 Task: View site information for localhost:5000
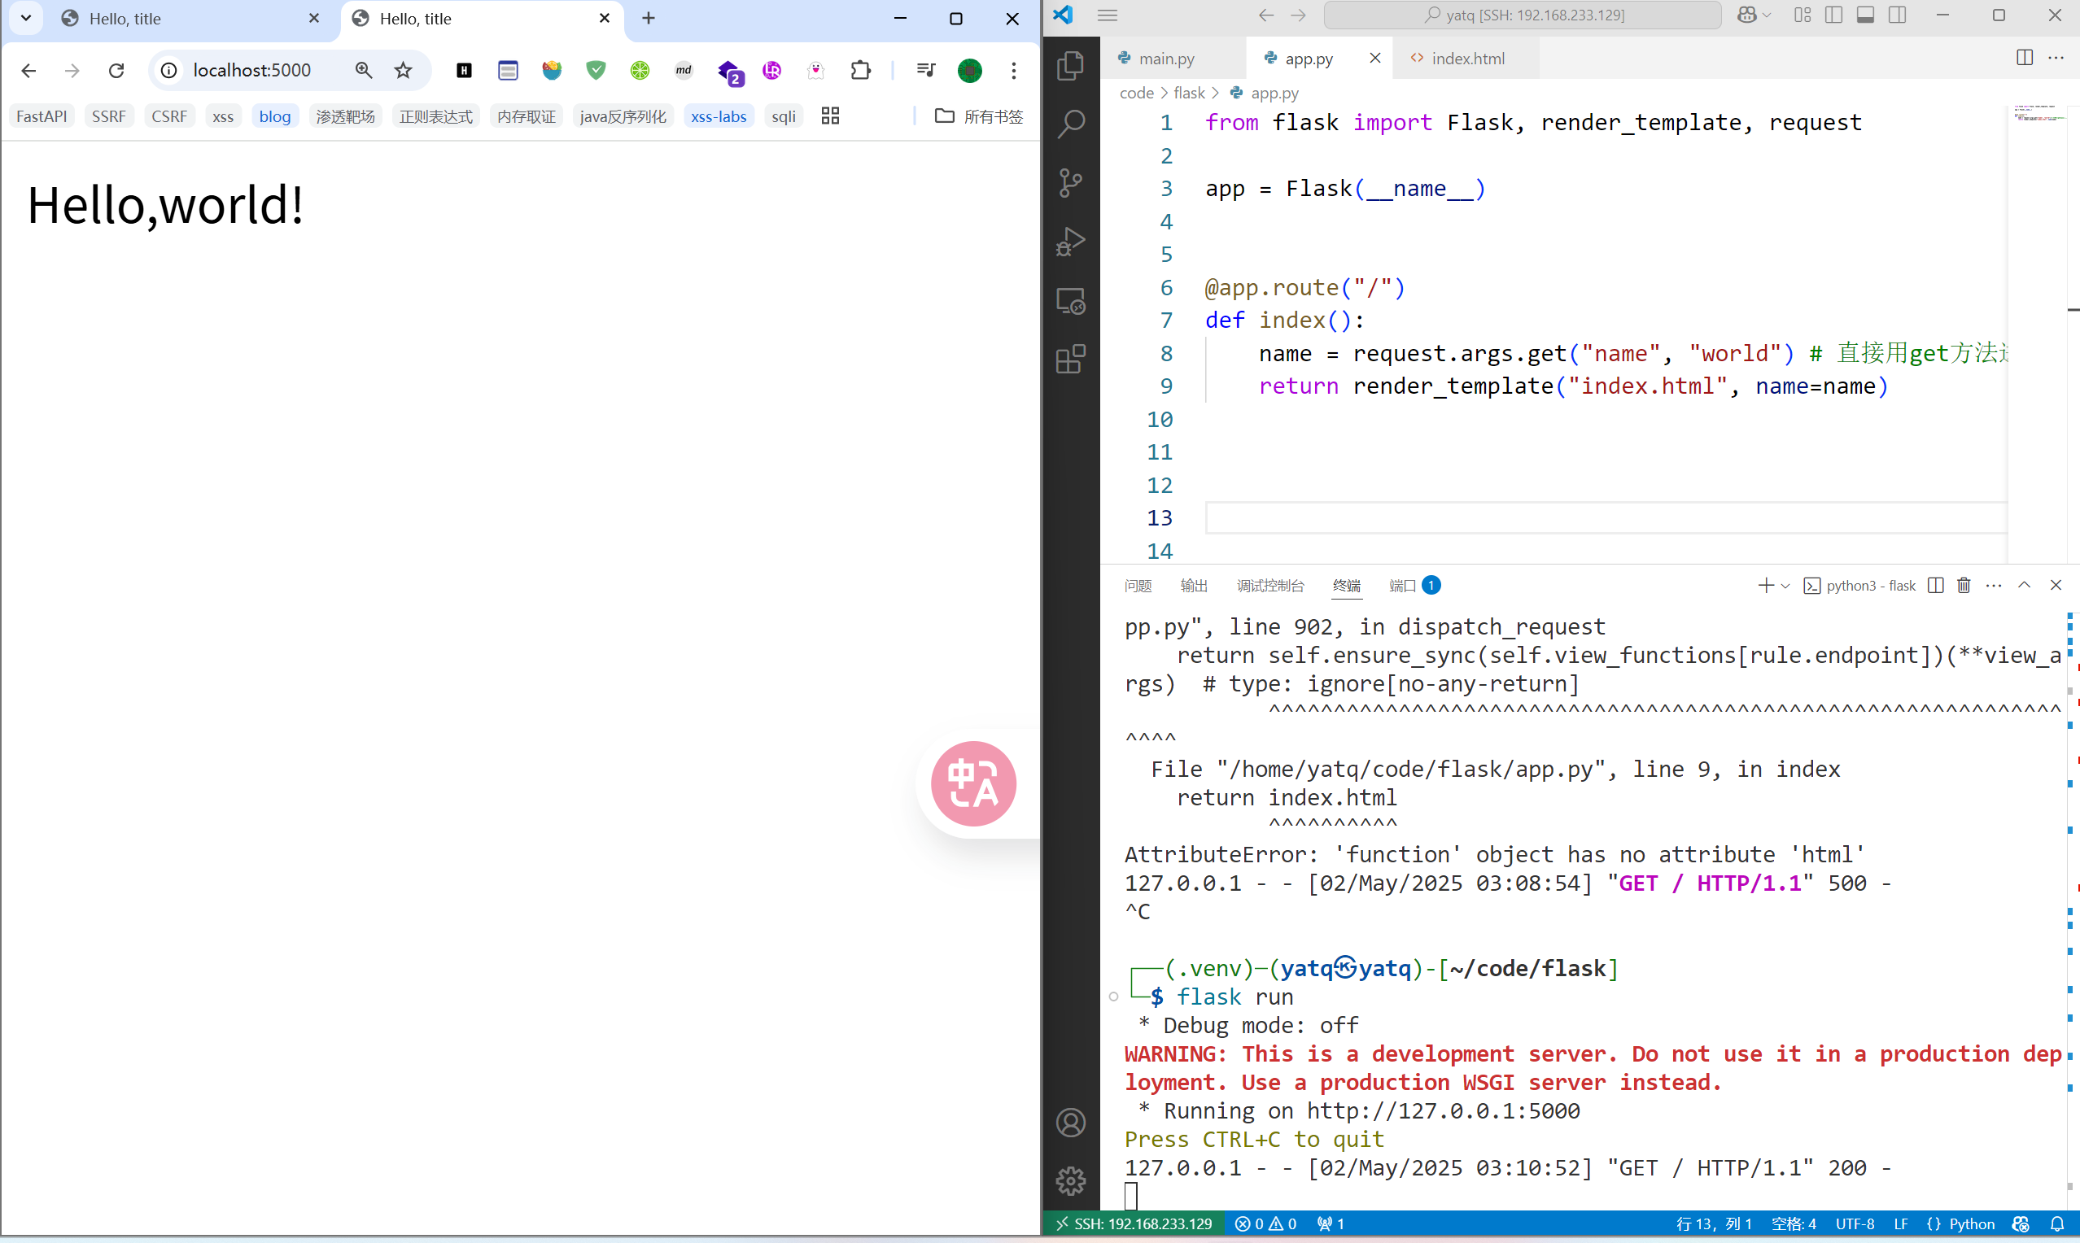point(169,70)
